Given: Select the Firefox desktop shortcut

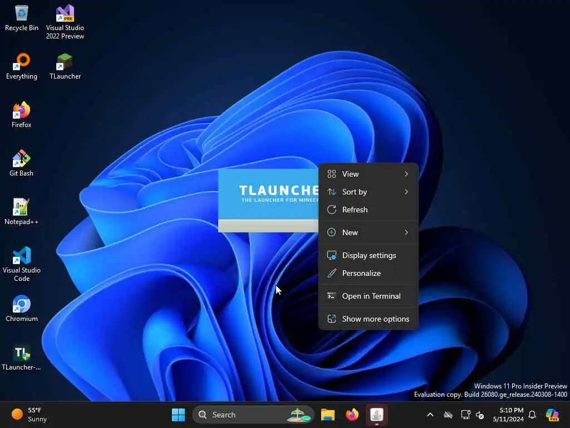Looking at the screenshot, I should (x=22, y=115).
